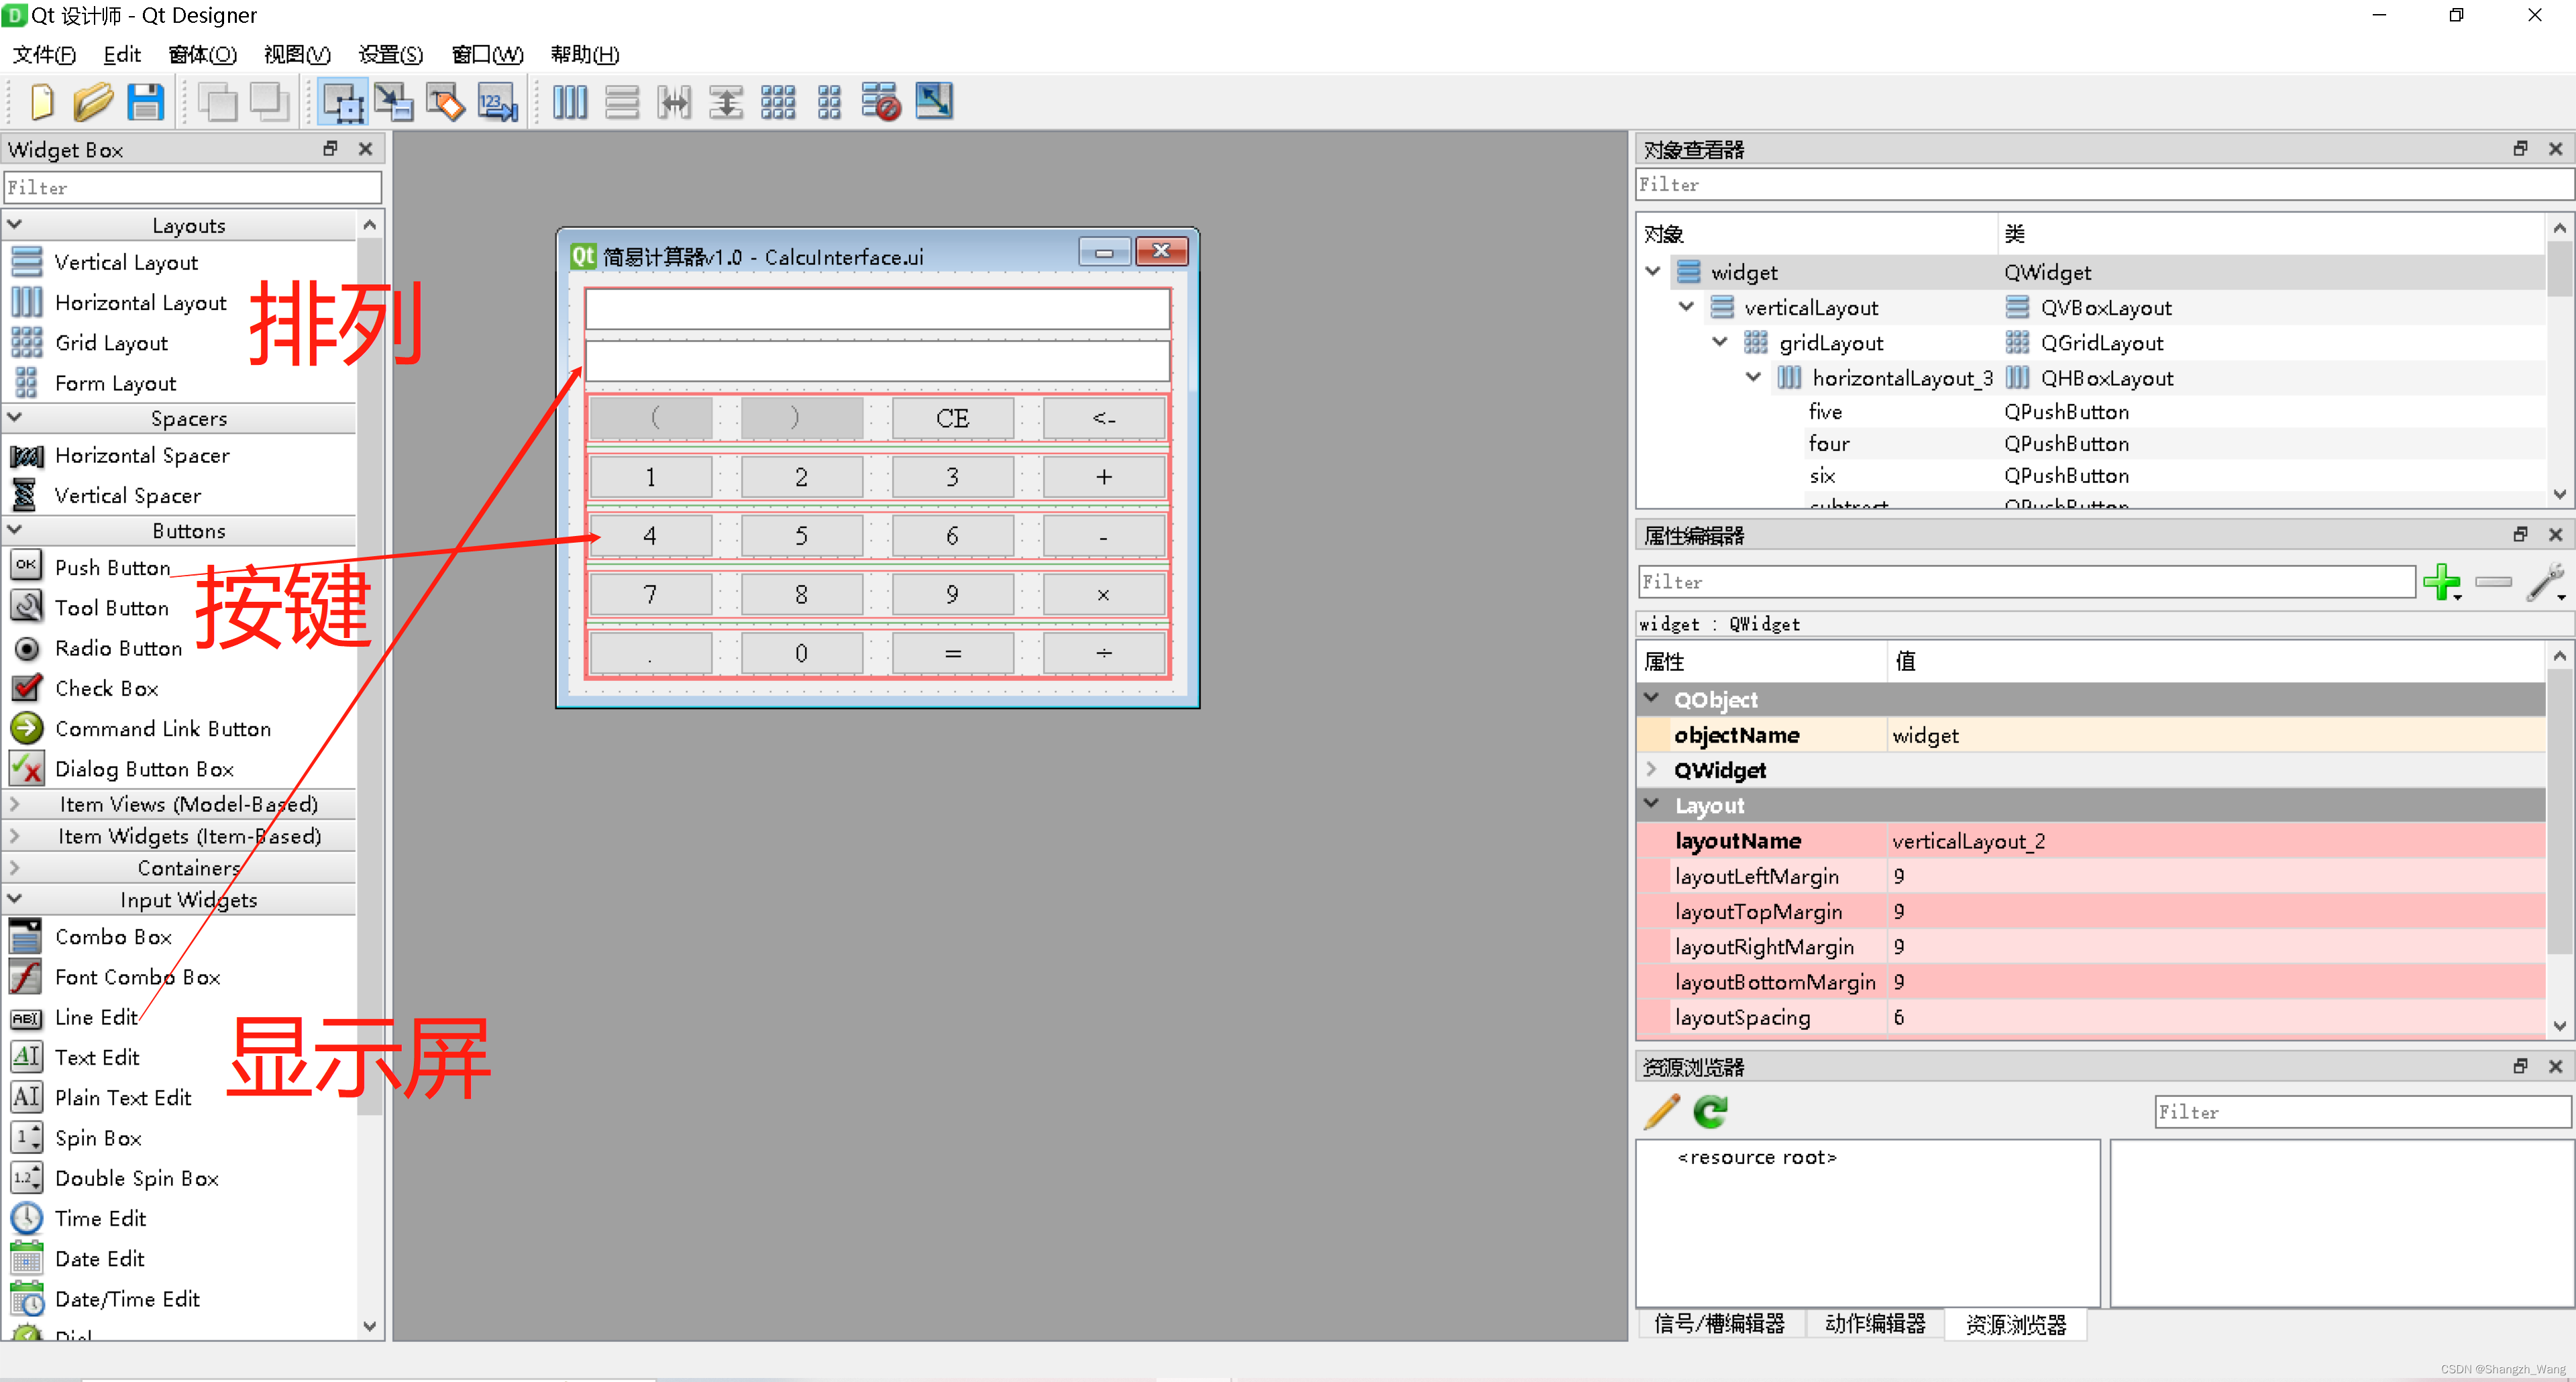Screen dimensions: 2576x1382
Task: Click the Save floppy disk icon
Action: pyautogui.click(x=146, y=102)
